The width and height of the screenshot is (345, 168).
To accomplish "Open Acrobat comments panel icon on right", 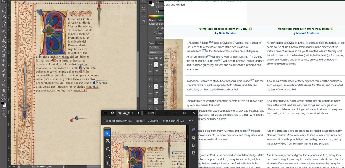I will [x=194, y=138].
